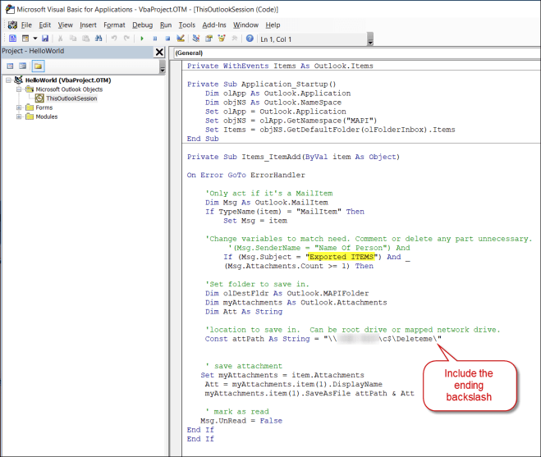Click the Break pause icon
The width and height of the screenshot is (541, 457).
pos(155,39)
